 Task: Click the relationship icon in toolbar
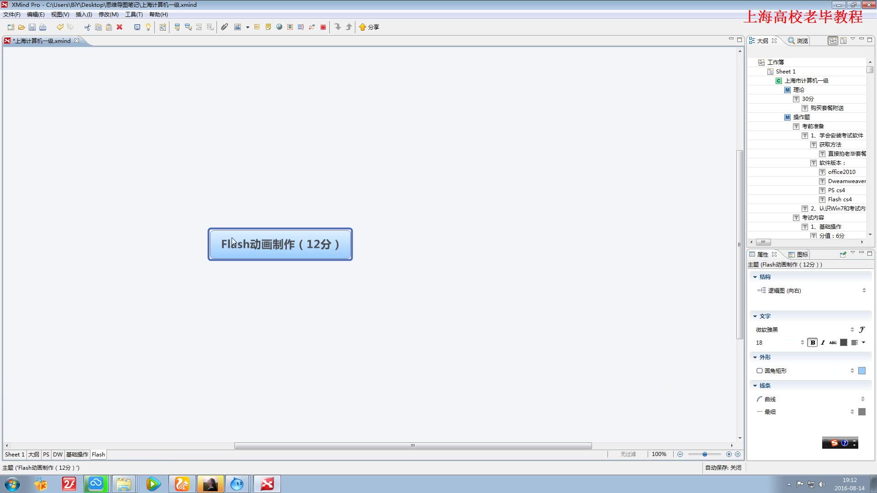point(312,27)
